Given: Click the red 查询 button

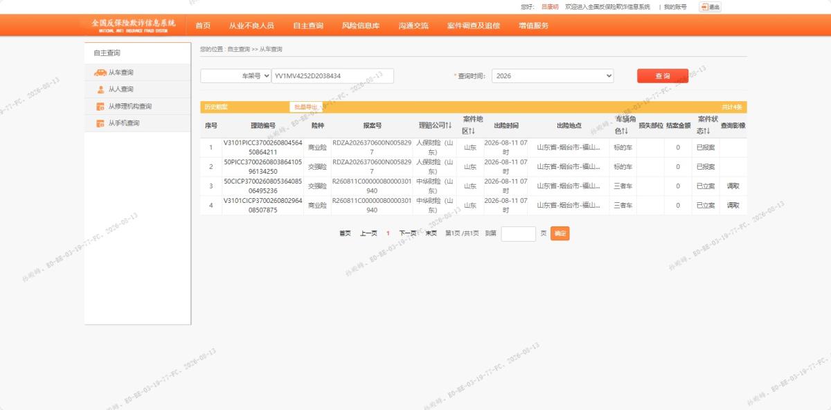Looking at the screenshot, I should point(663,76).
